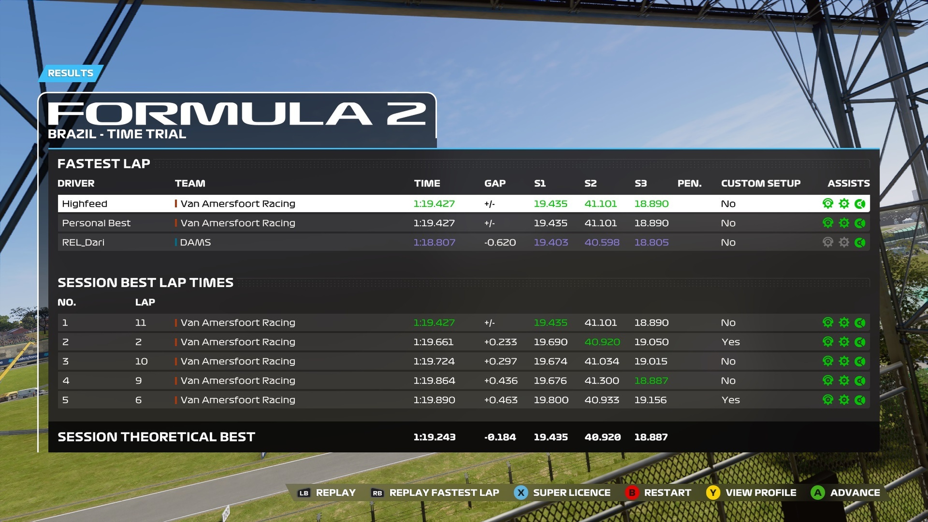
Task: Click 1:19.890 row's plain gear assist icon
Action: [844, 399]
